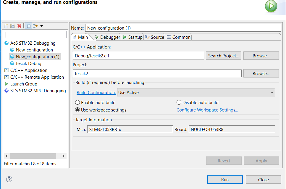This screenshot has height=189, width=286.
Task: Click the configuration Name field
Action: 183,28
